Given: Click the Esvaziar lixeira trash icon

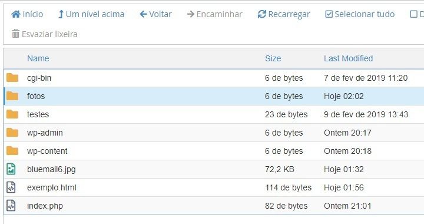Looking at the screenshot, I should [x=15, y=34].
